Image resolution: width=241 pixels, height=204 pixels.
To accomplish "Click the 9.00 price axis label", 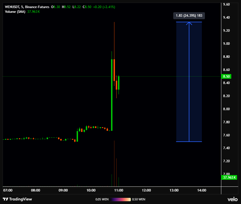I will tap(226, 44).
